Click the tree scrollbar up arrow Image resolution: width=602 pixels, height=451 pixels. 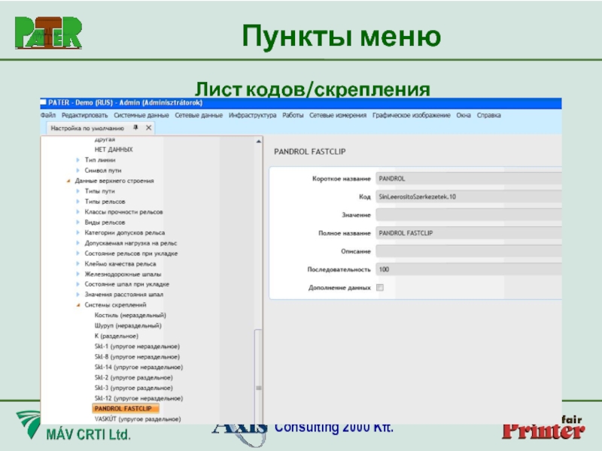point(258,141)
